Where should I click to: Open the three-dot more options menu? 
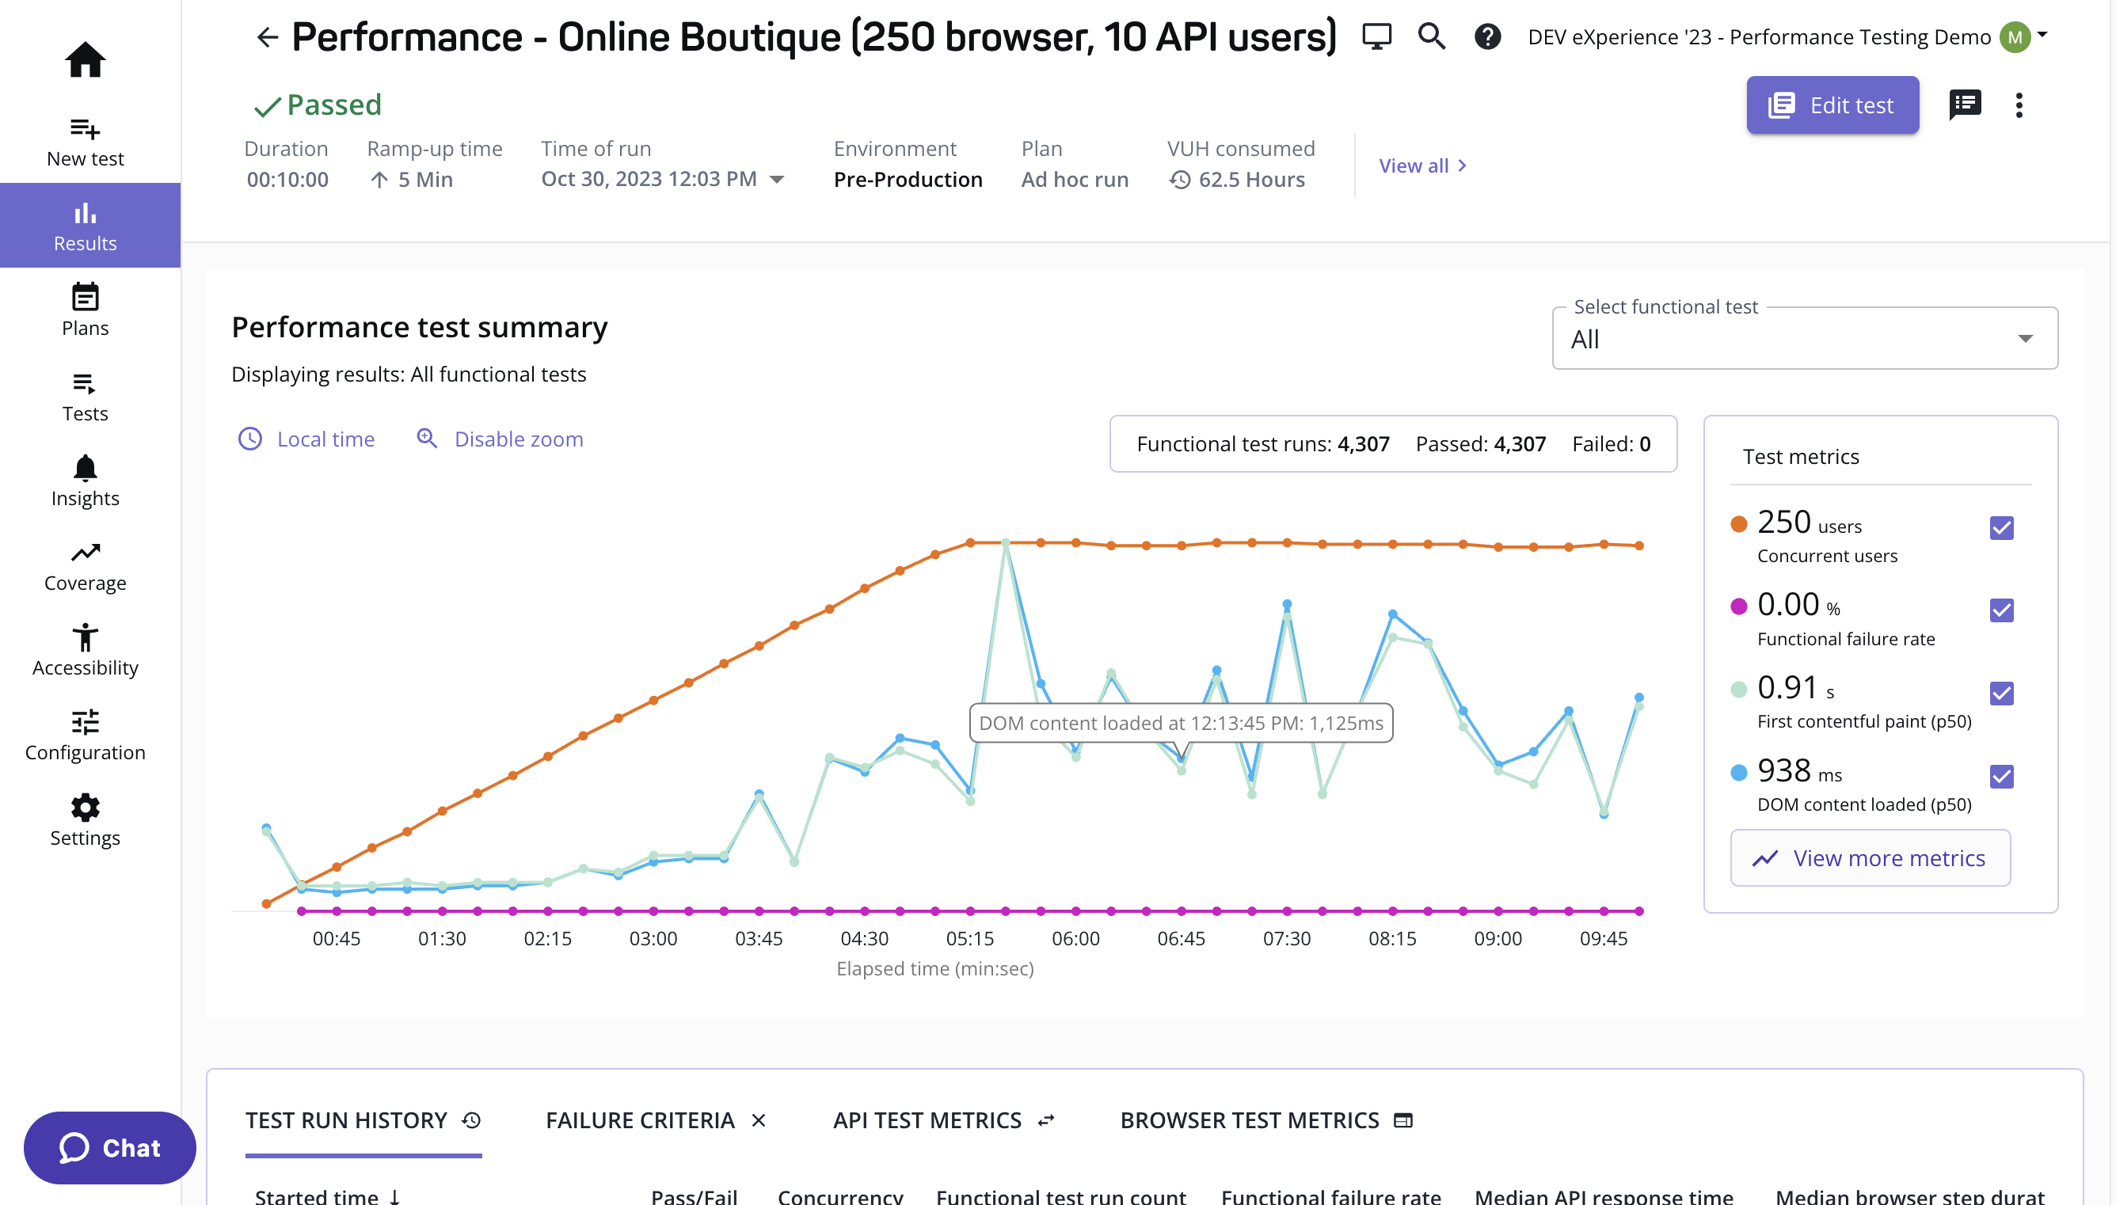(x=2019, y=105)
